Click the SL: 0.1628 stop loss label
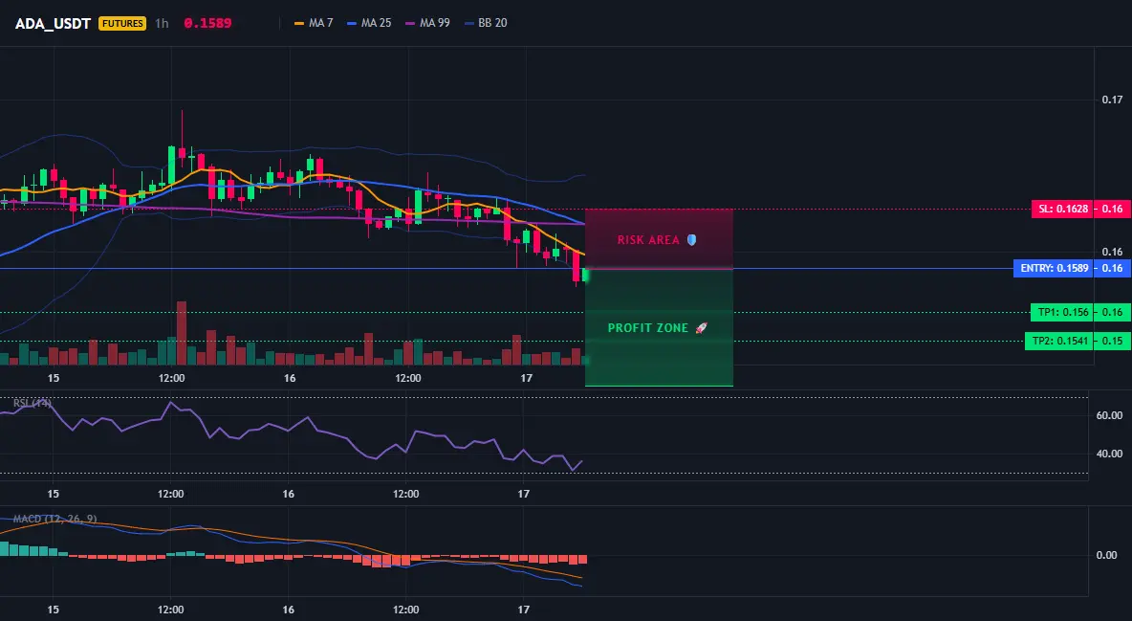Image resolution: width=1132 pixels, height=621 pixels. pos(1062,209)
